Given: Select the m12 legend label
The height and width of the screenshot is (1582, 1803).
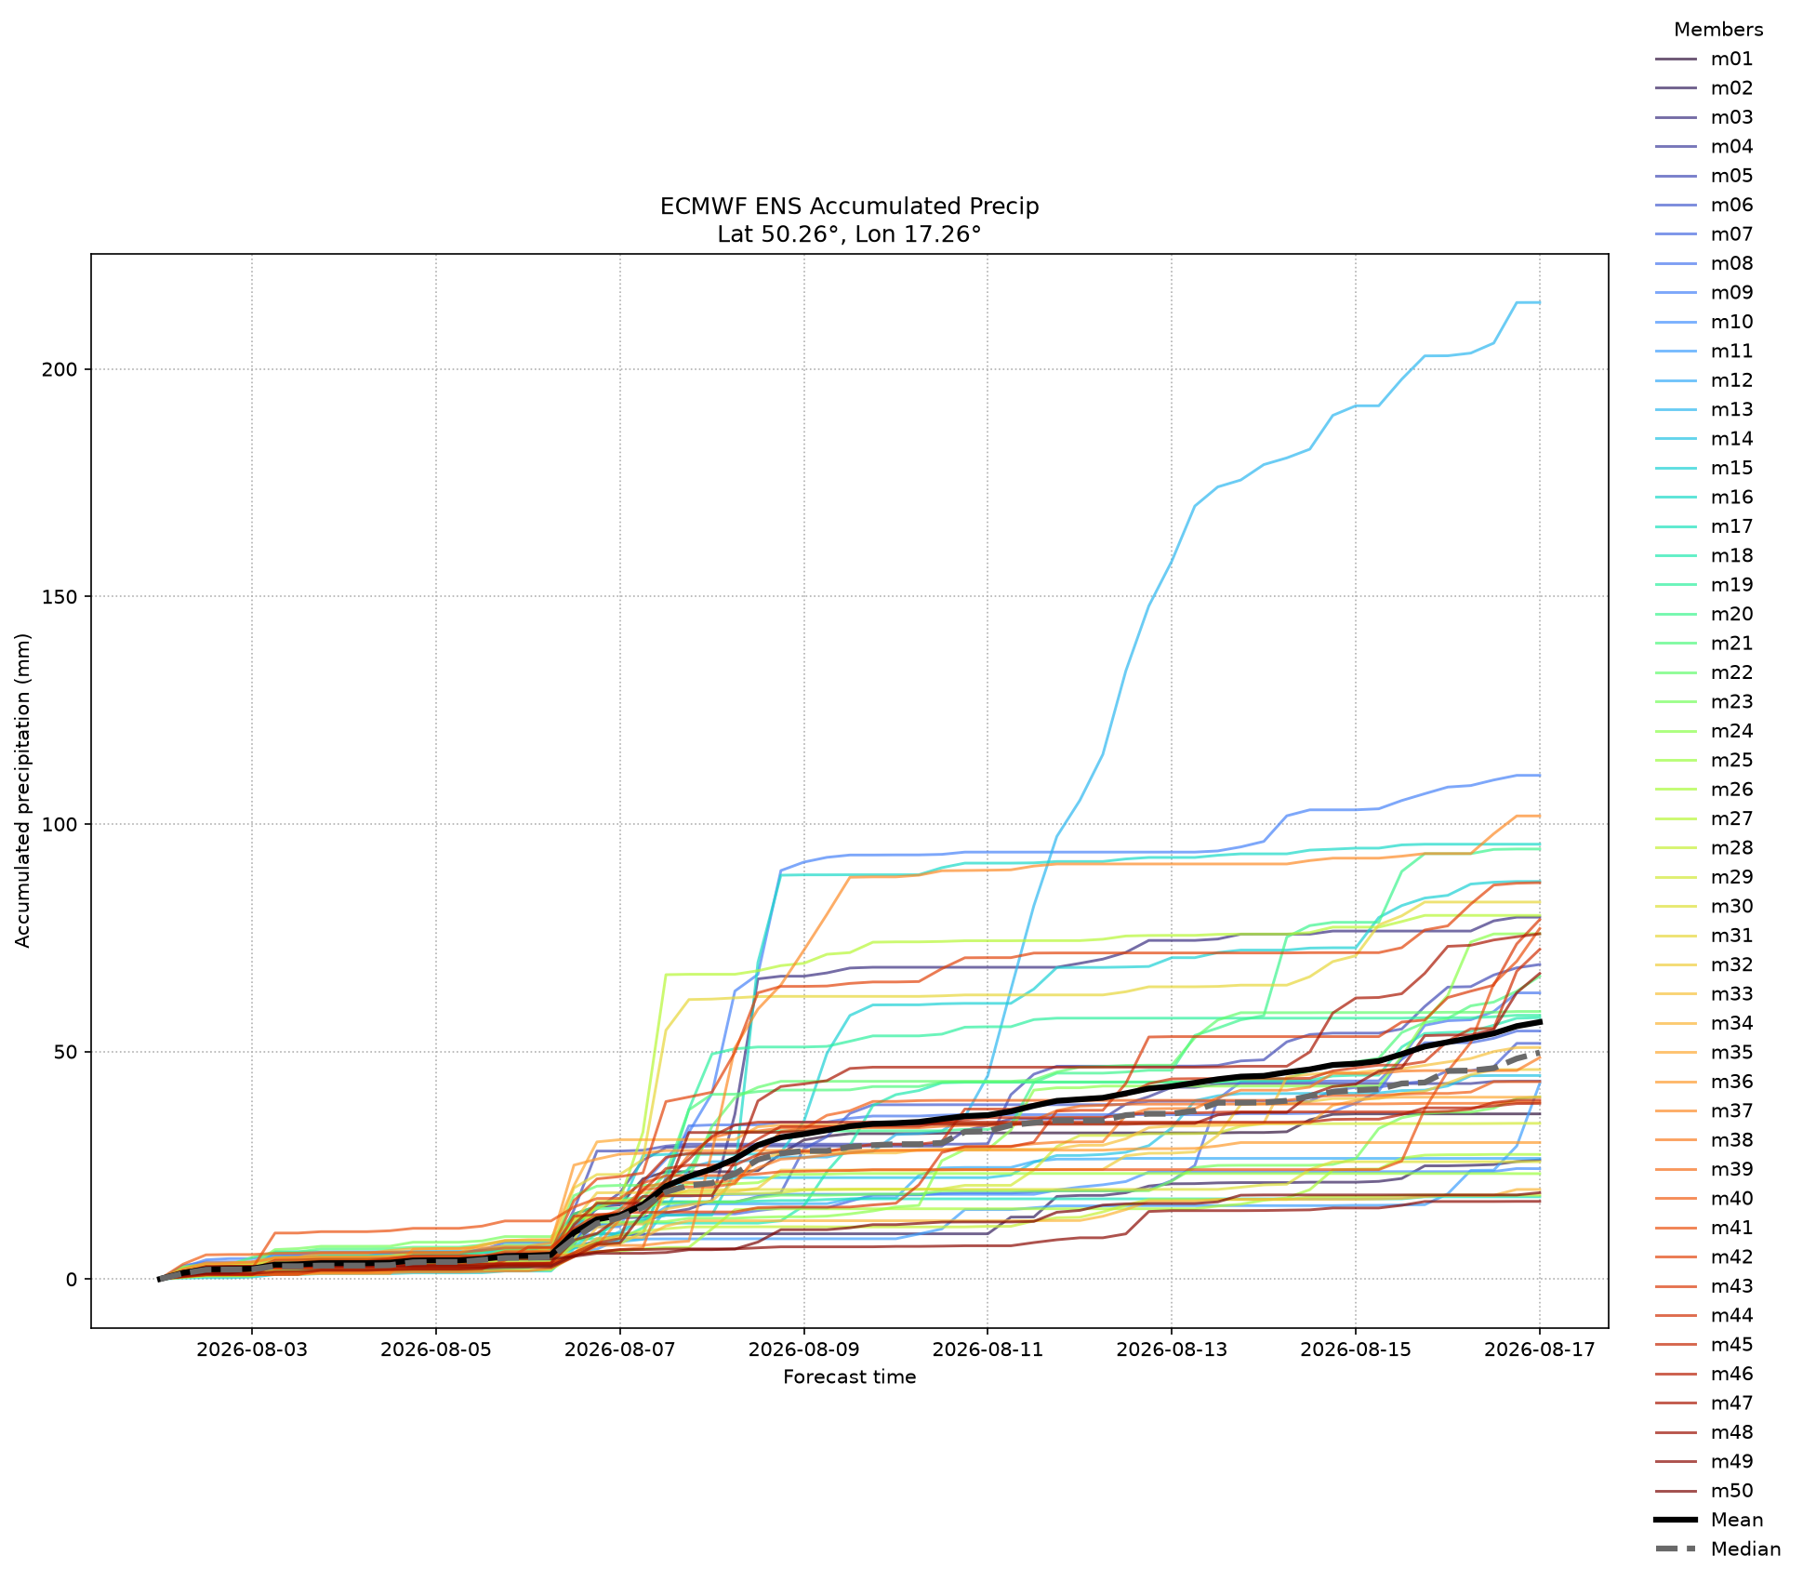Looking at the screenshot, I should click(x=1732, y=380).
